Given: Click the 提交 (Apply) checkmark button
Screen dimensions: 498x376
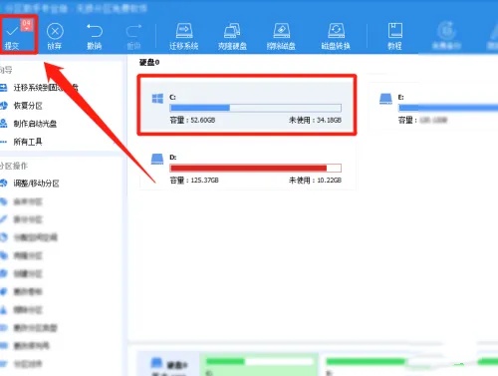Looking at the screenshot, I should point(18,35).
